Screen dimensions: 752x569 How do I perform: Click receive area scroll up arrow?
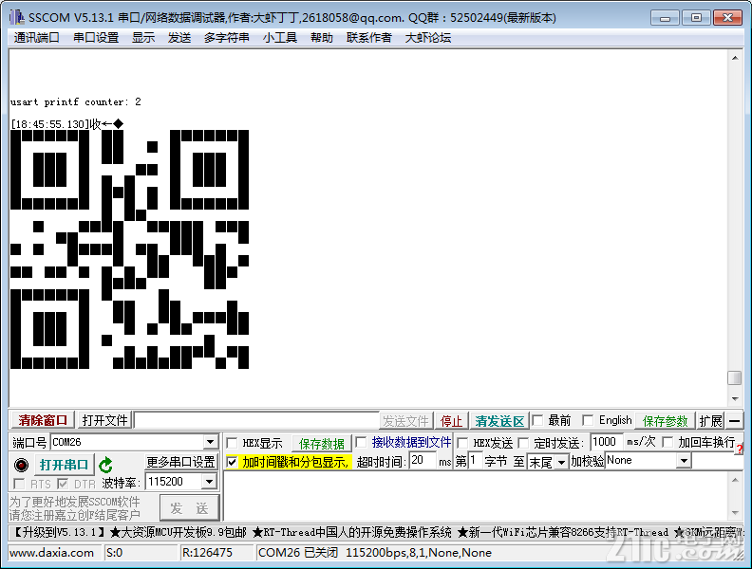click(x=735, y=58)
